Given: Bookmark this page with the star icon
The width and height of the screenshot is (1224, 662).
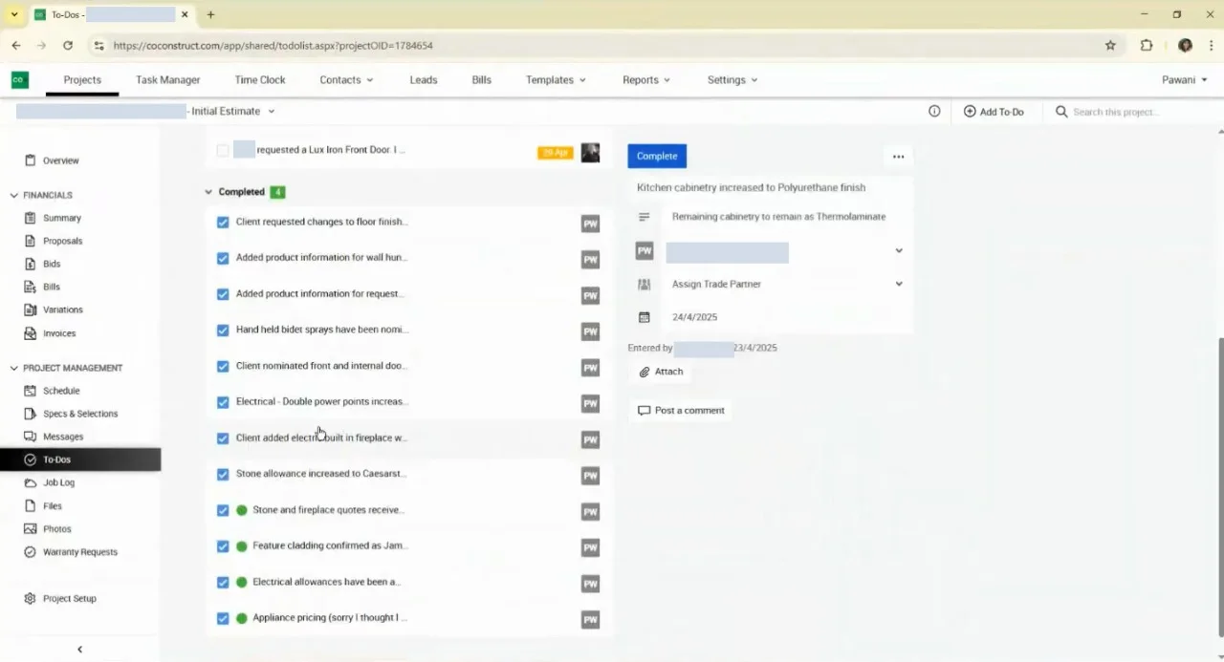Looking at the screenshot, I should [x=1110, y=45].
